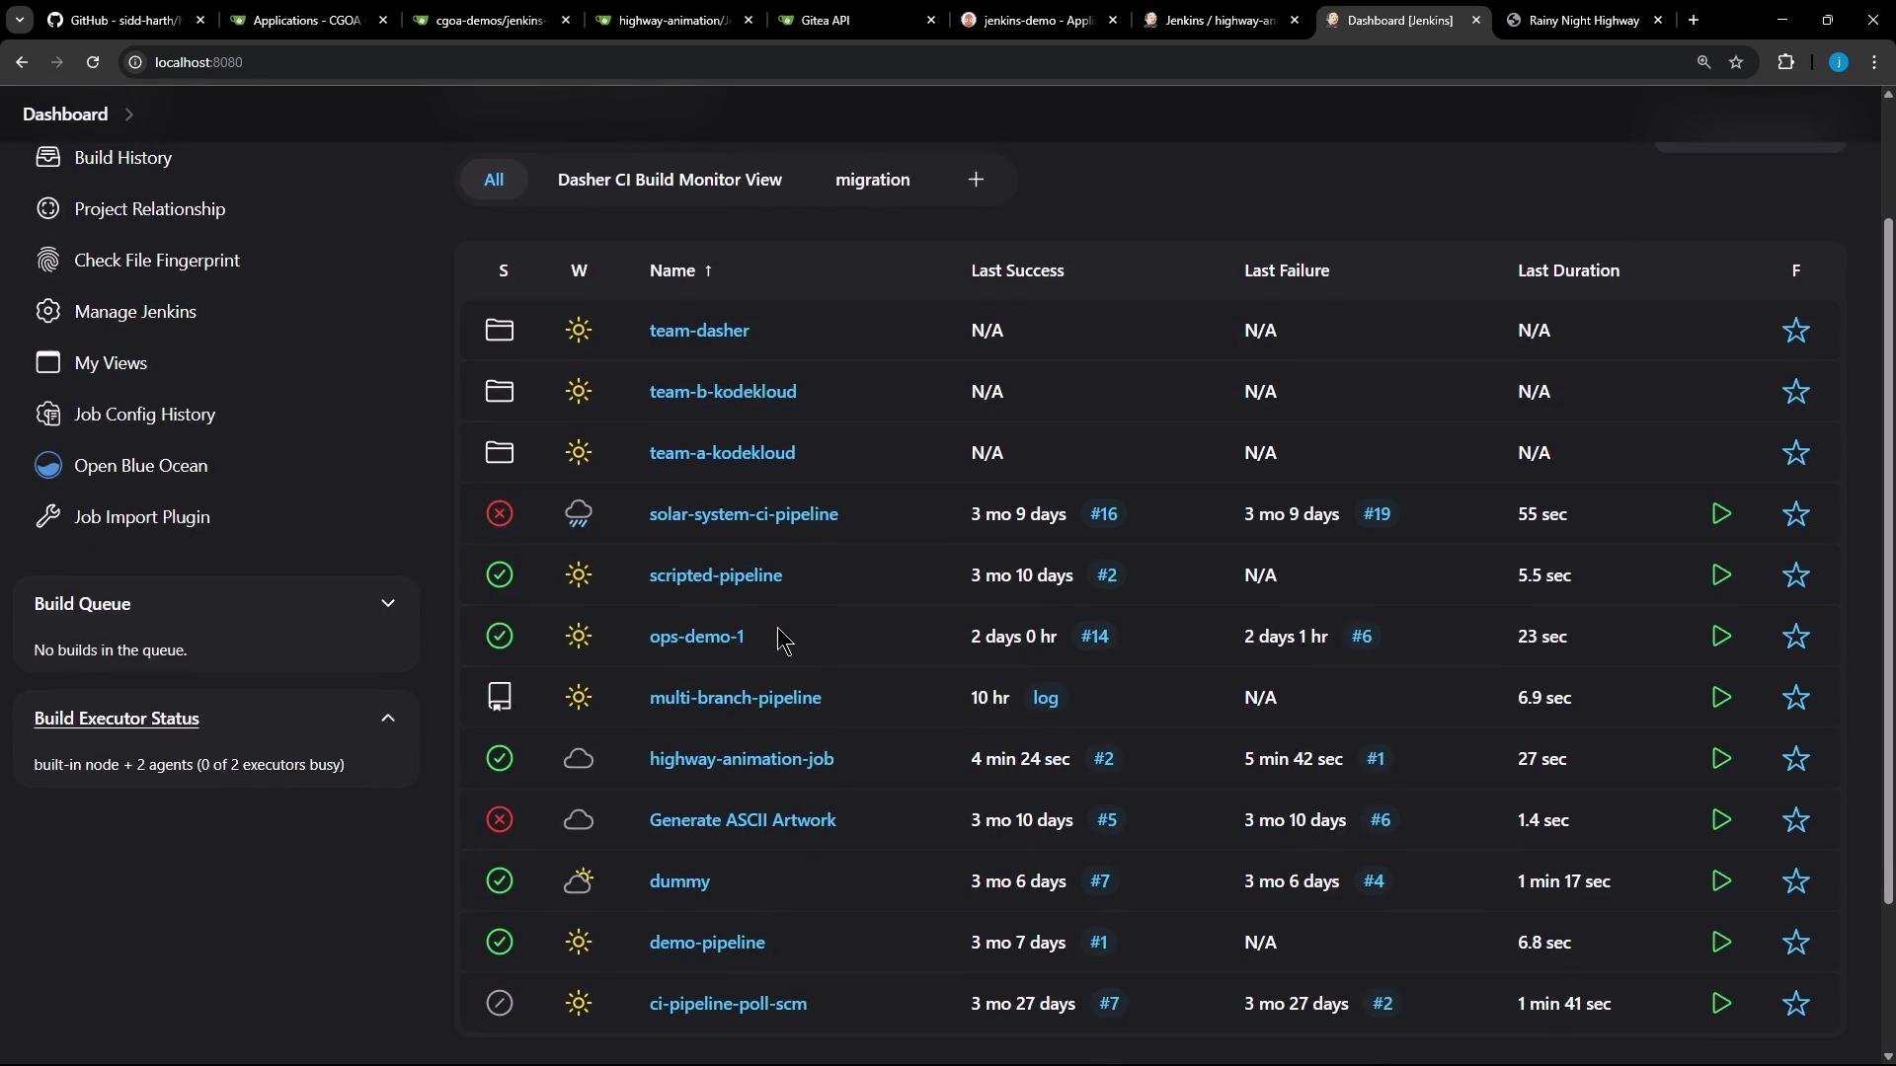This screenshot has width=1896, height=1066.
Task: Click the Check File Fingerprint icon
Action: [47, 261]
